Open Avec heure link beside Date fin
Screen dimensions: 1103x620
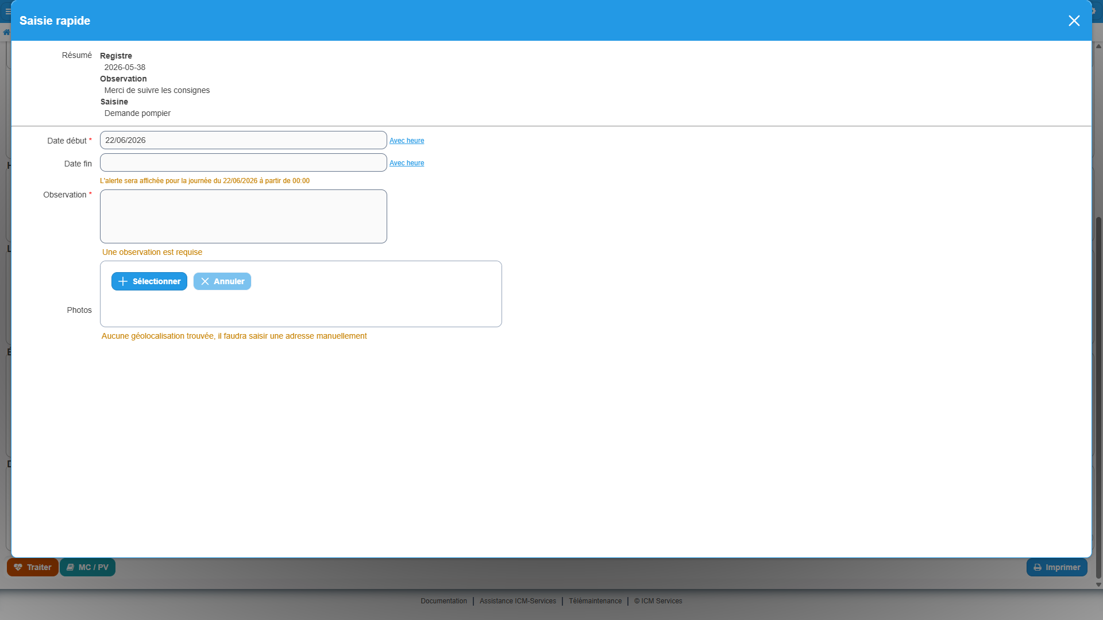[407, 163]
